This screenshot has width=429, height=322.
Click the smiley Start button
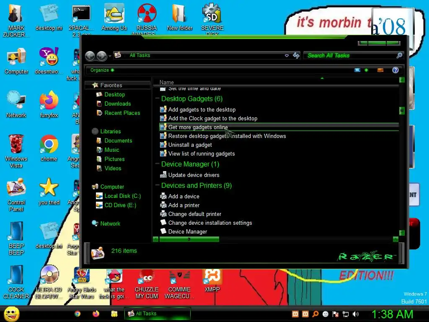[x=11, y=314]
